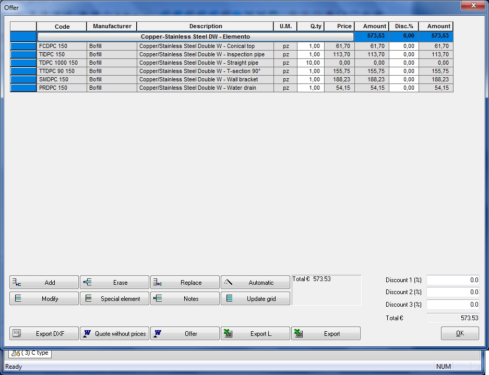The height and width of the screenshot is (375, 489).
Task: Click the Q.ty column header
Action: coord(311,27)
